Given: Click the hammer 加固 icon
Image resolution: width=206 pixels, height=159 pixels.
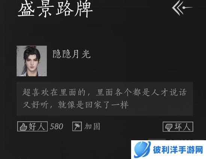Looking at the screenshot, I should [77, 126].
